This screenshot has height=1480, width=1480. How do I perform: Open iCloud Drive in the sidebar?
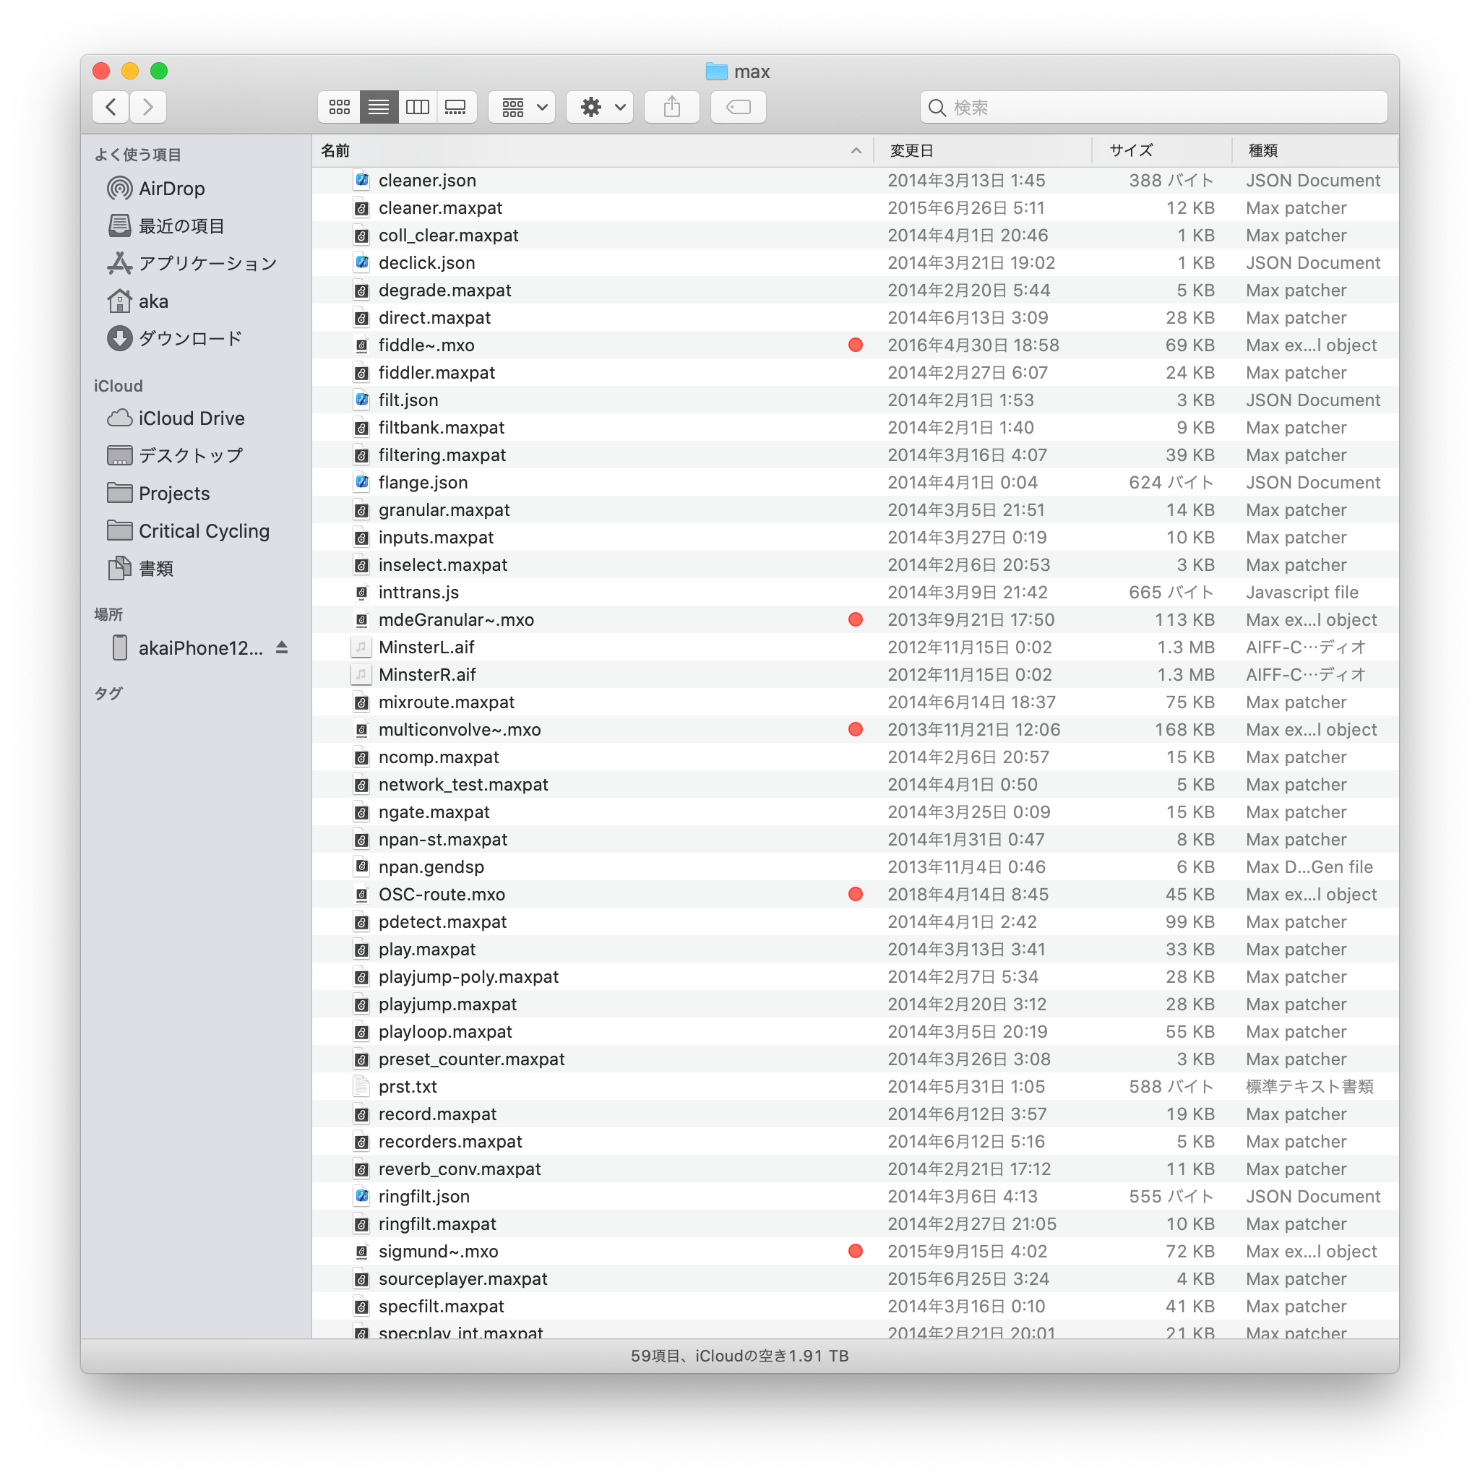[x=191, y=418]
